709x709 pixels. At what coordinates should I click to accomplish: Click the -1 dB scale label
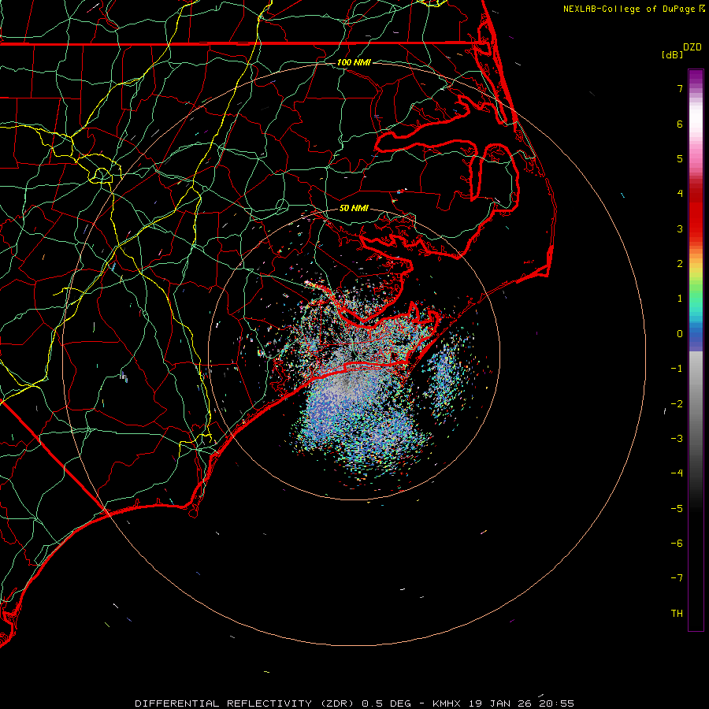[x=677, y=369]
